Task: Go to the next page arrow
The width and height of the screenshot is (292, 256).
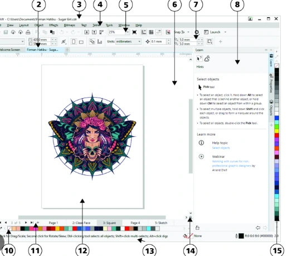Action: click(26, 223)
